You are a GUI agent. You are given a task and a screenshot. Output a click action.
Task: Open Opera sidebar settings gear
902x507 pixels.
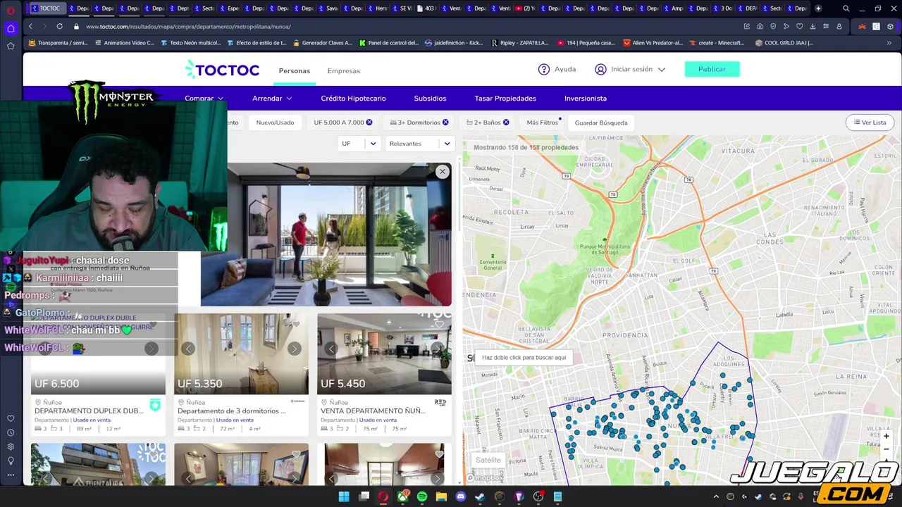click(11, 446)
